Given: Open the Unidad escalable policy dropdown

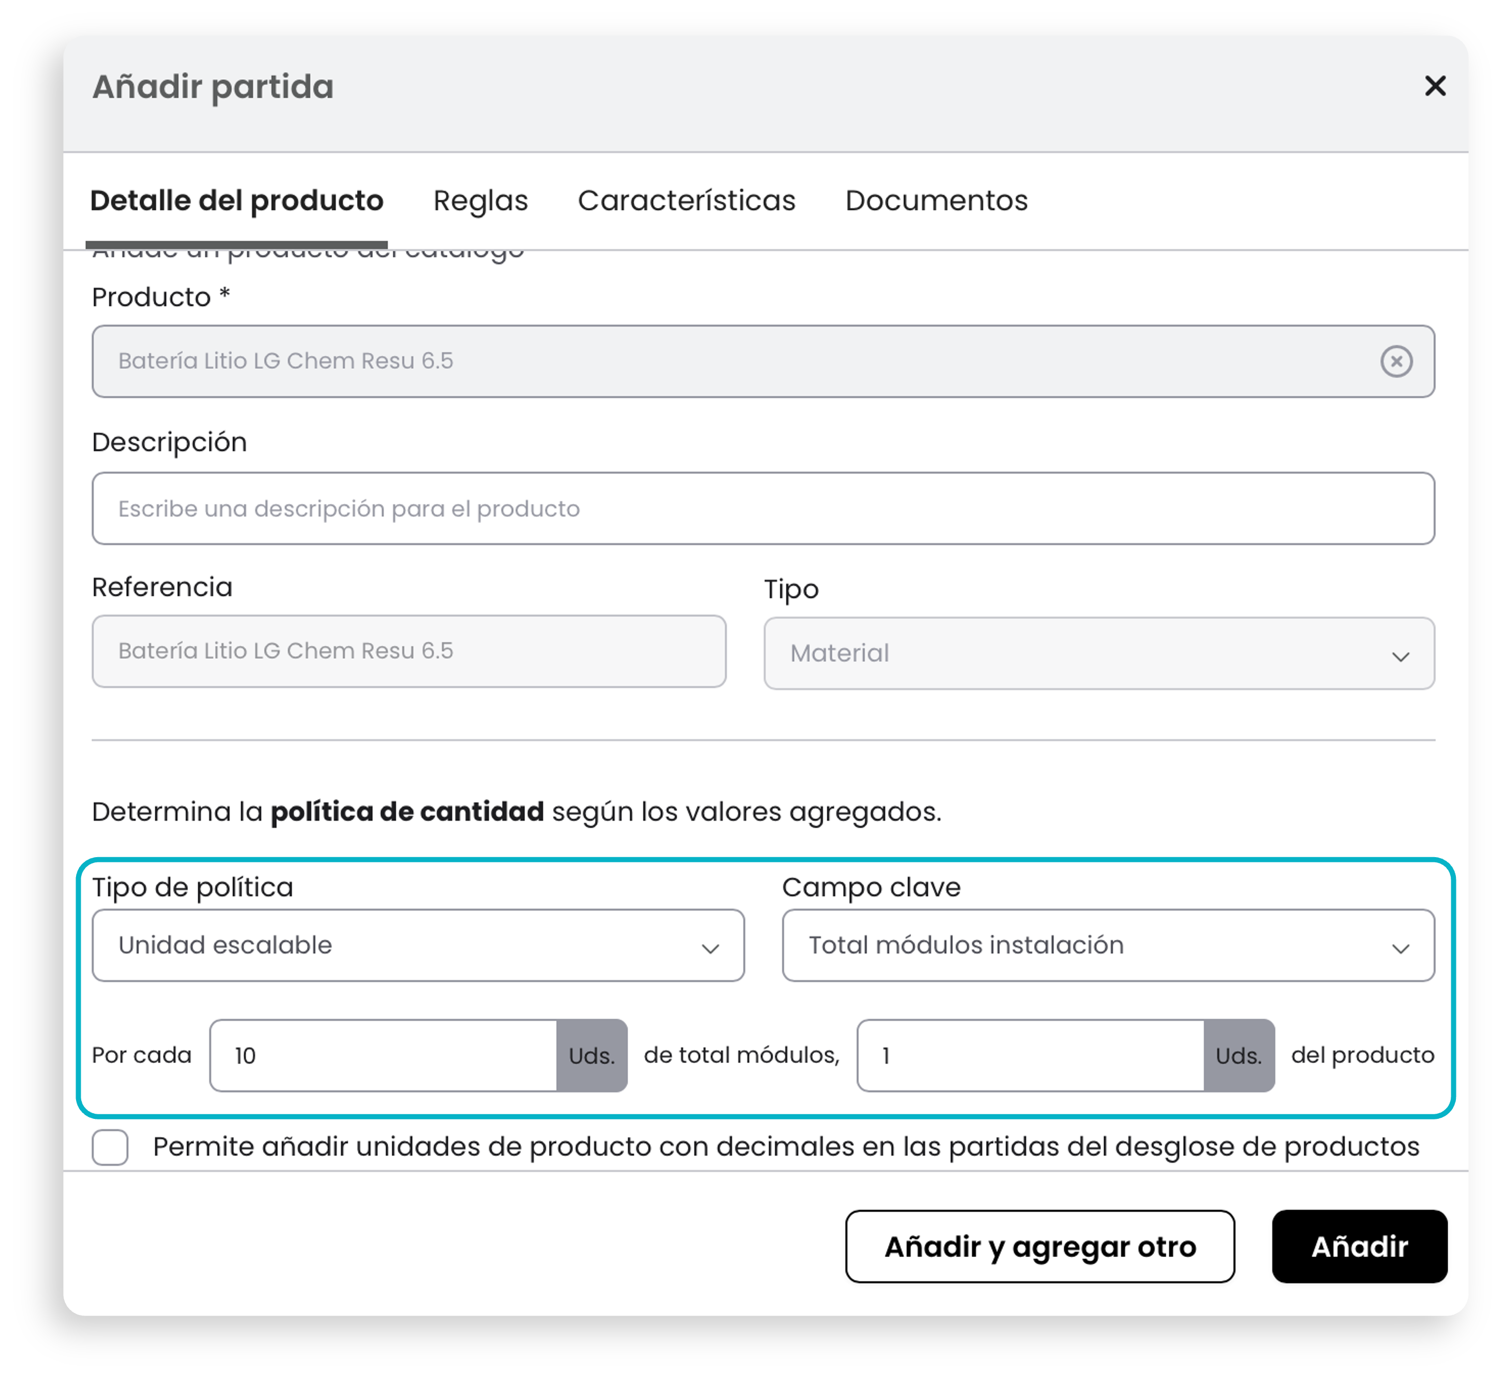Looking at the screenshot, I should pyautogui.click(x=418, y=946).
